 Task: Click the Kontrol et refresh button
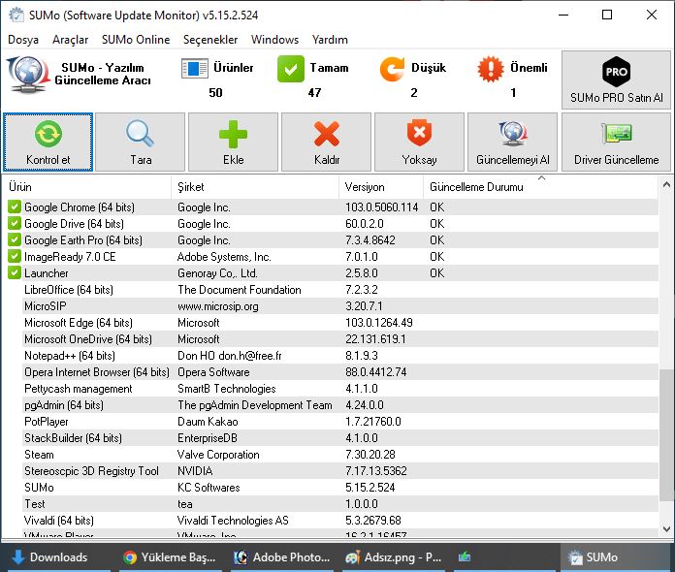[48, 143]
